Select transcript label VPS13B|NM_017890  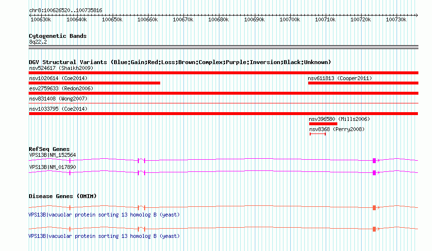pyautogui.click(x=52, y=167)
